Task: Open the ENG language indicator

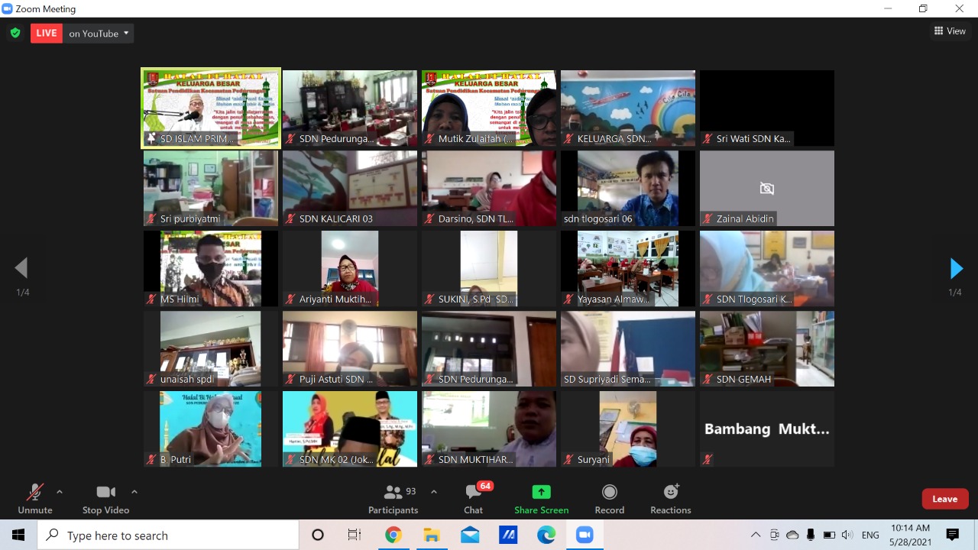Action: pos(870,535)
